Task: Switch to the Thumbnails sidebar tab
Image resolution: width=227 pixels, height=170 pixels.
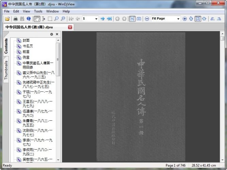Action: pos(6,70)
